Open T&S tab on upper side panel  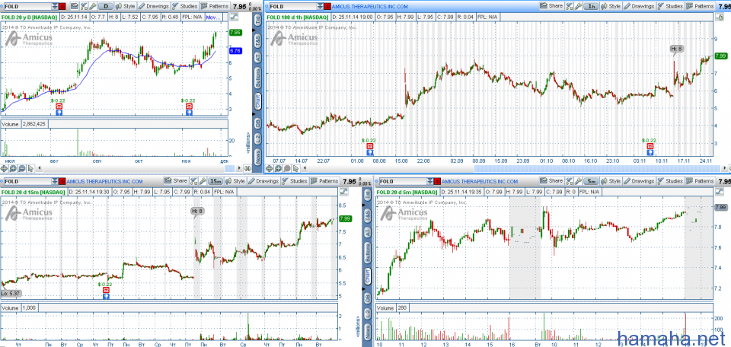257,40
